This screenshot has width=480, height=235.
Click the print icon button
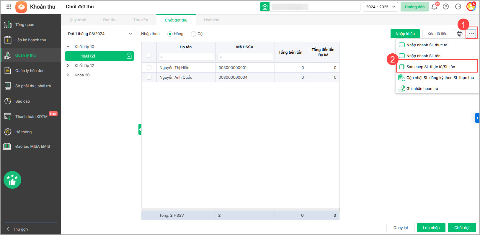click(x=460, y=34)
